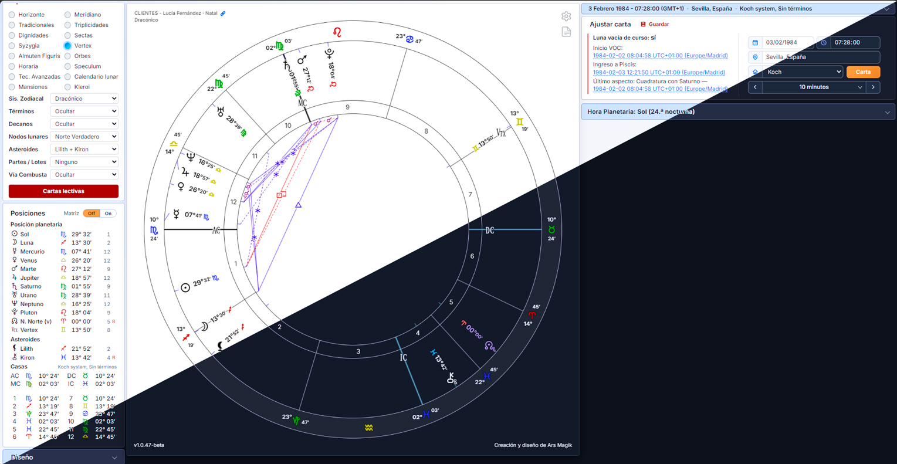Viewport: 897px width, 464px height.
Task: Expand the Diseño panel
Action: (64, 457)
